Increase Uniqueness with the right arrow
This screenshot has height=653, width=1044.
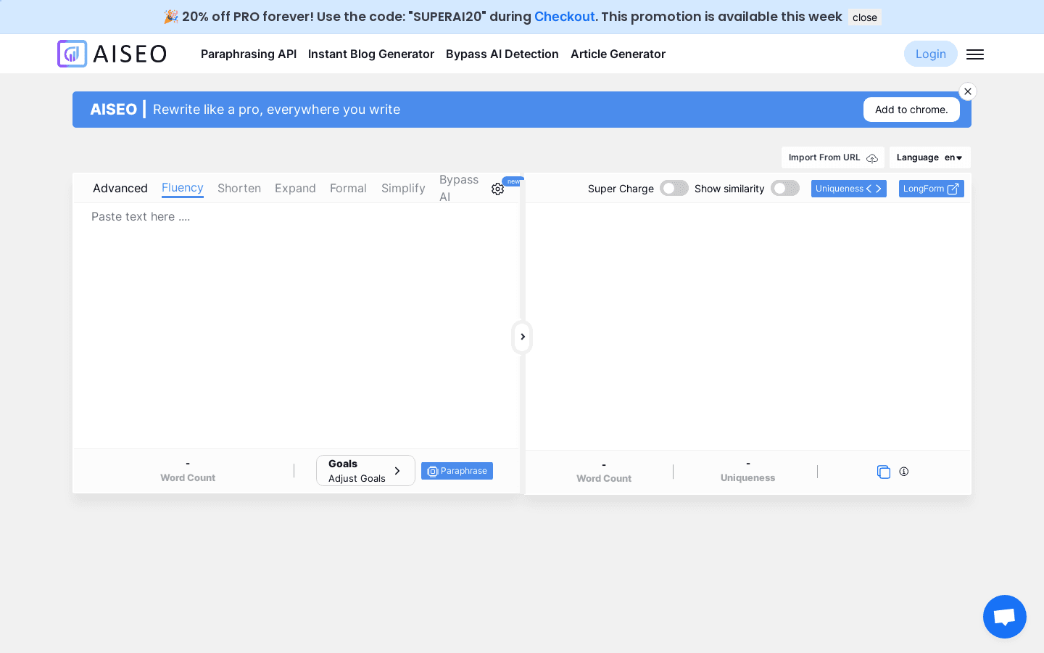pos(879,188)
